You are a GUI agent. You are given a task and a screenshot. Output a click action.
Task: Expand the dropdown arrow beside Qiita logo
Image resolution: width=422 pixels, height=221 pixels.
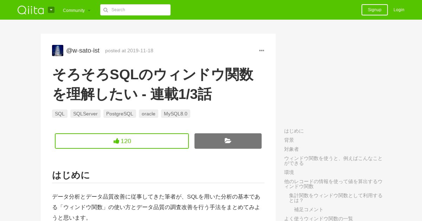pyautogui.click(x=51, y=10)
